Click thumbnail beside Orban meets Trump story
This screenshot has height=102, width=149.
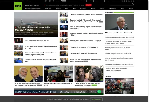(x=64, y=54)
